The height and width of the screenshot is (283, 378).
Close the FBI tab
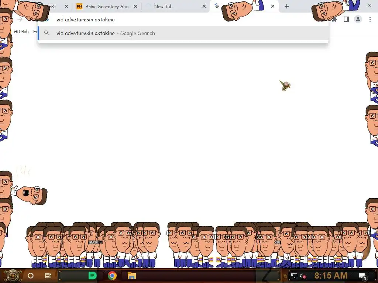[x=66, y=7]
